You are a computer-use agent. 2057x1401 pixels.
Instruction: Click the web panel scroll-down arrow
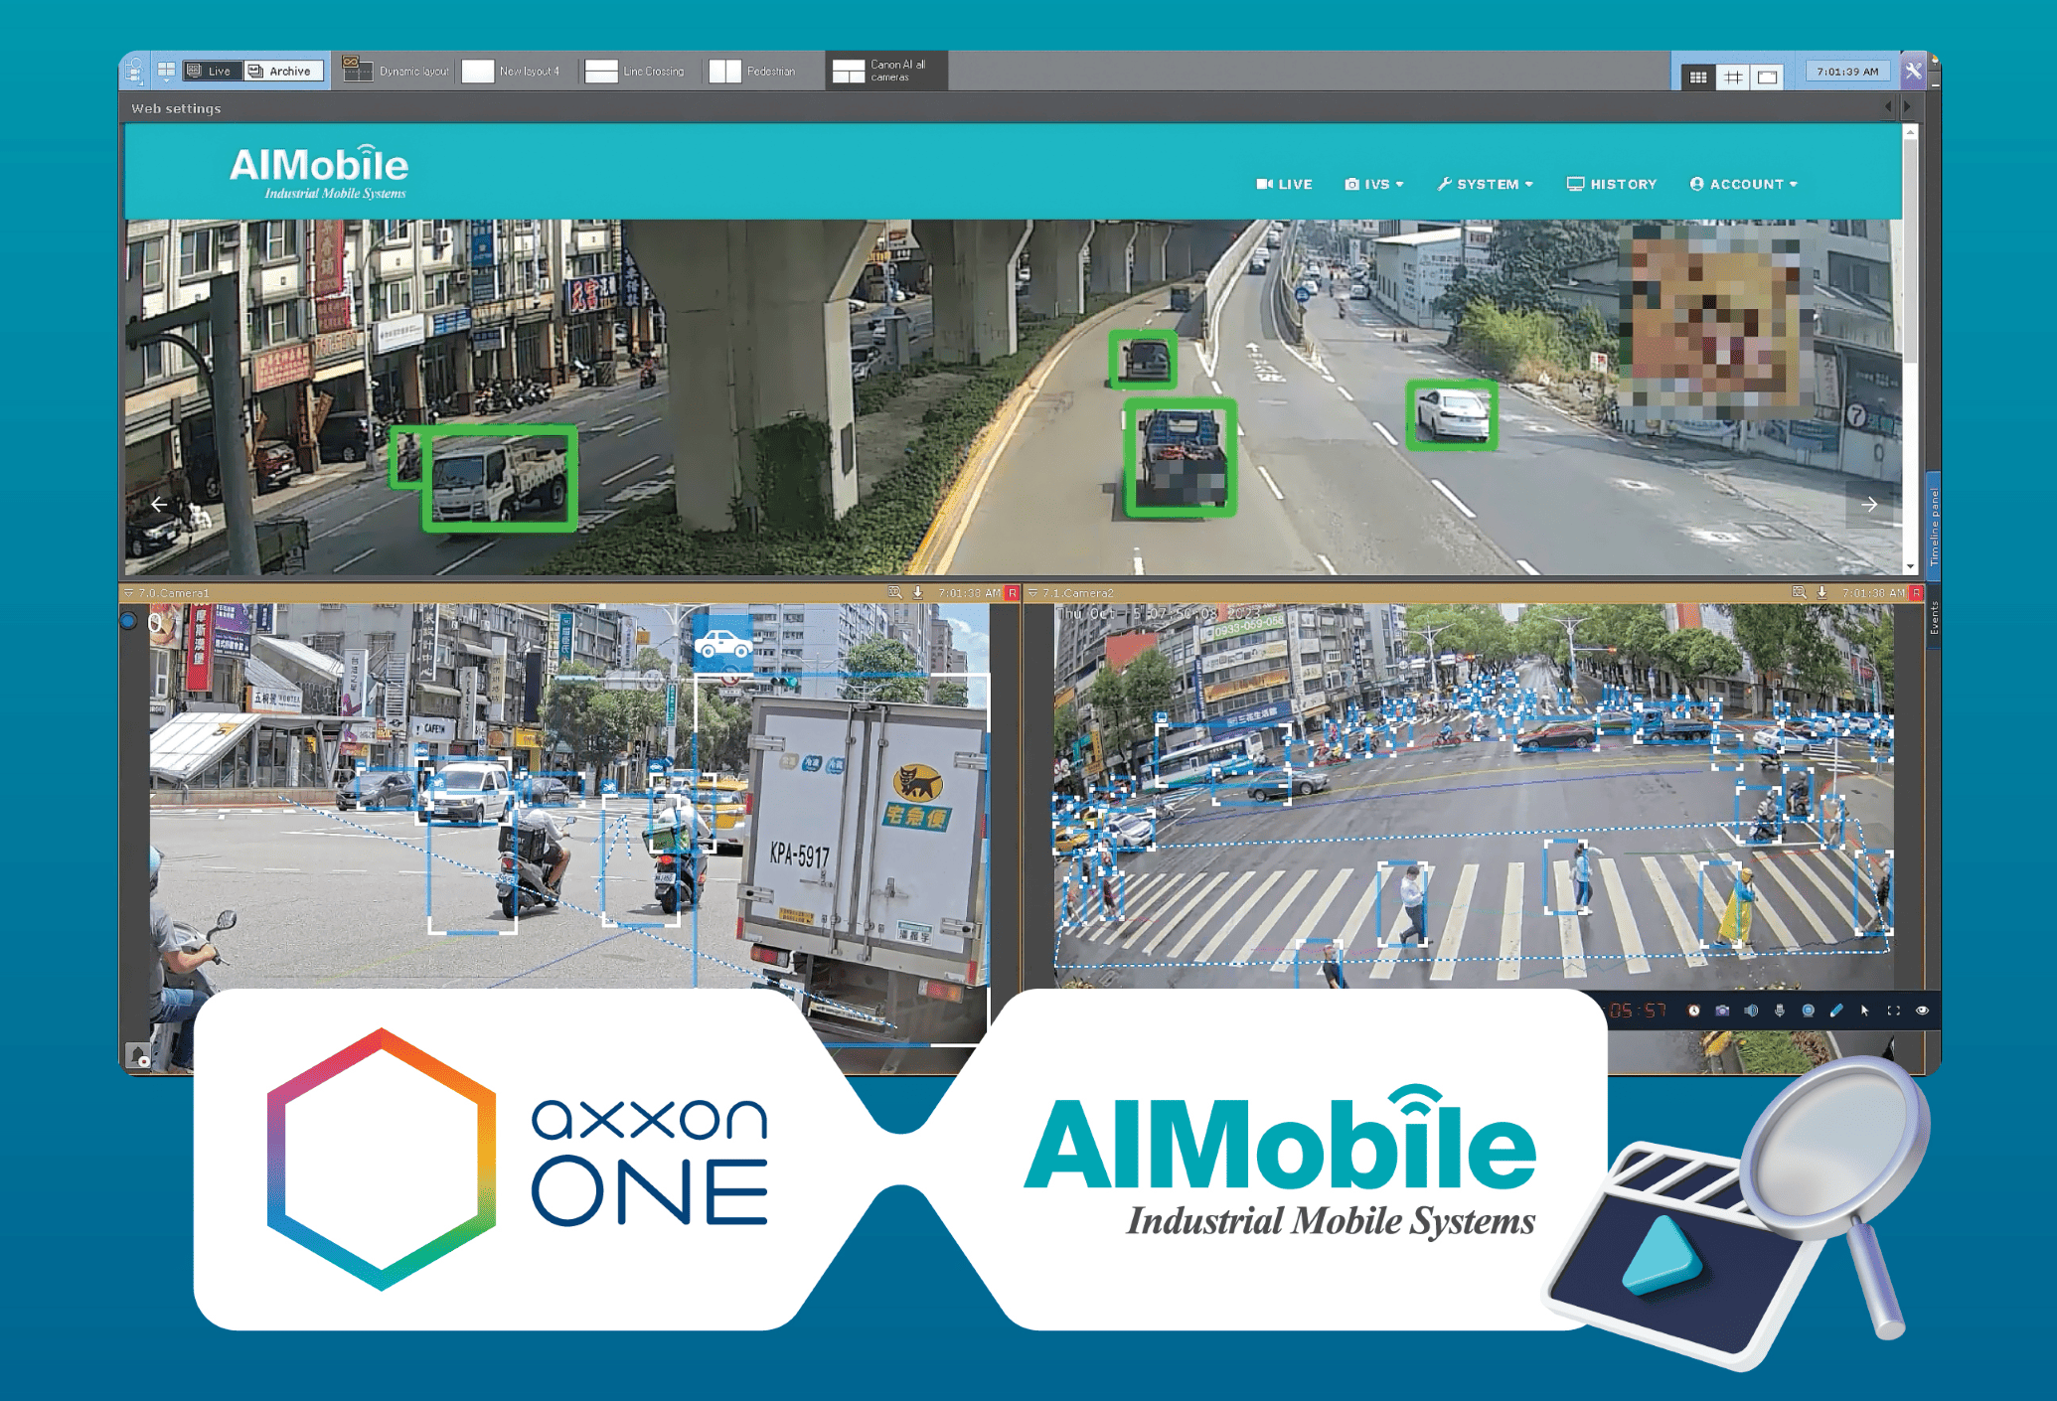tap(1910, 566)
